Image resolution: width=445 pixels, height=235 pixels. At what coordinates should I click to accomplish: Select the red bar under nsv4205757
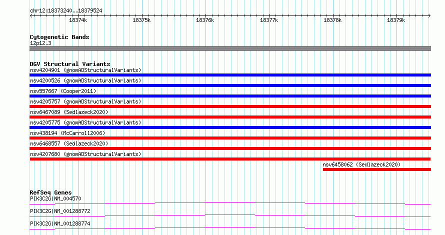(230, 106)
